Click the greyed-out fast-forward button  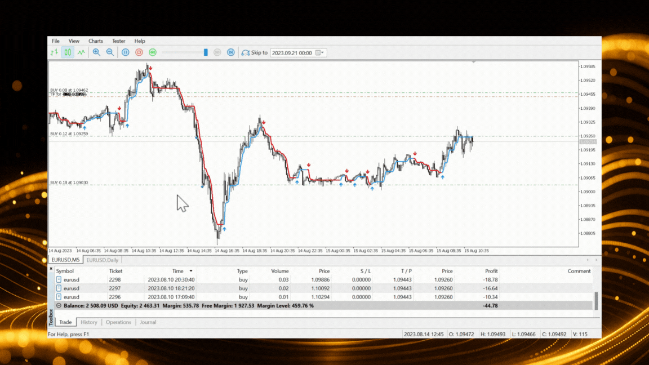pos(217,52)
